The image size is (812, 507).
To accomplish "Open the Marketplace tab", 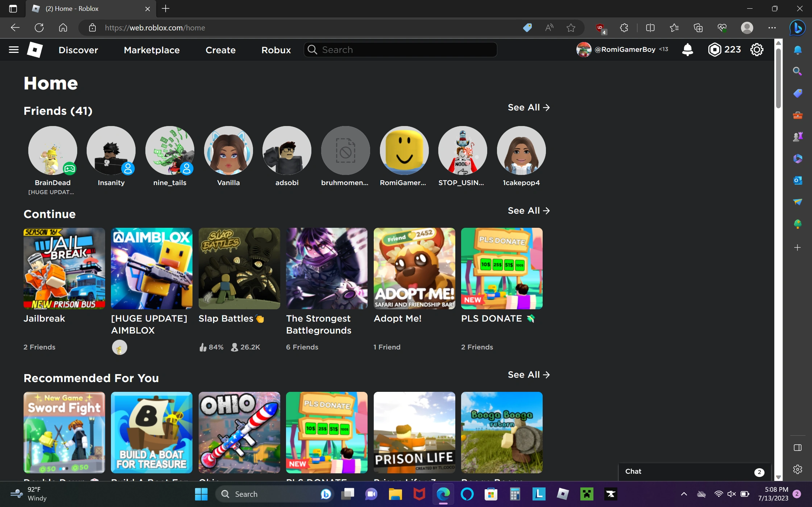I will coord(152,50).
